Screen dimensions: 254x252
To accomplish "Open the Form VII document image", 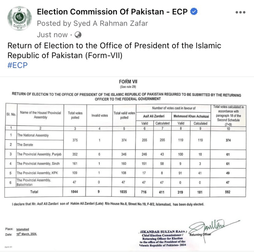I will [x=127, y=164].
